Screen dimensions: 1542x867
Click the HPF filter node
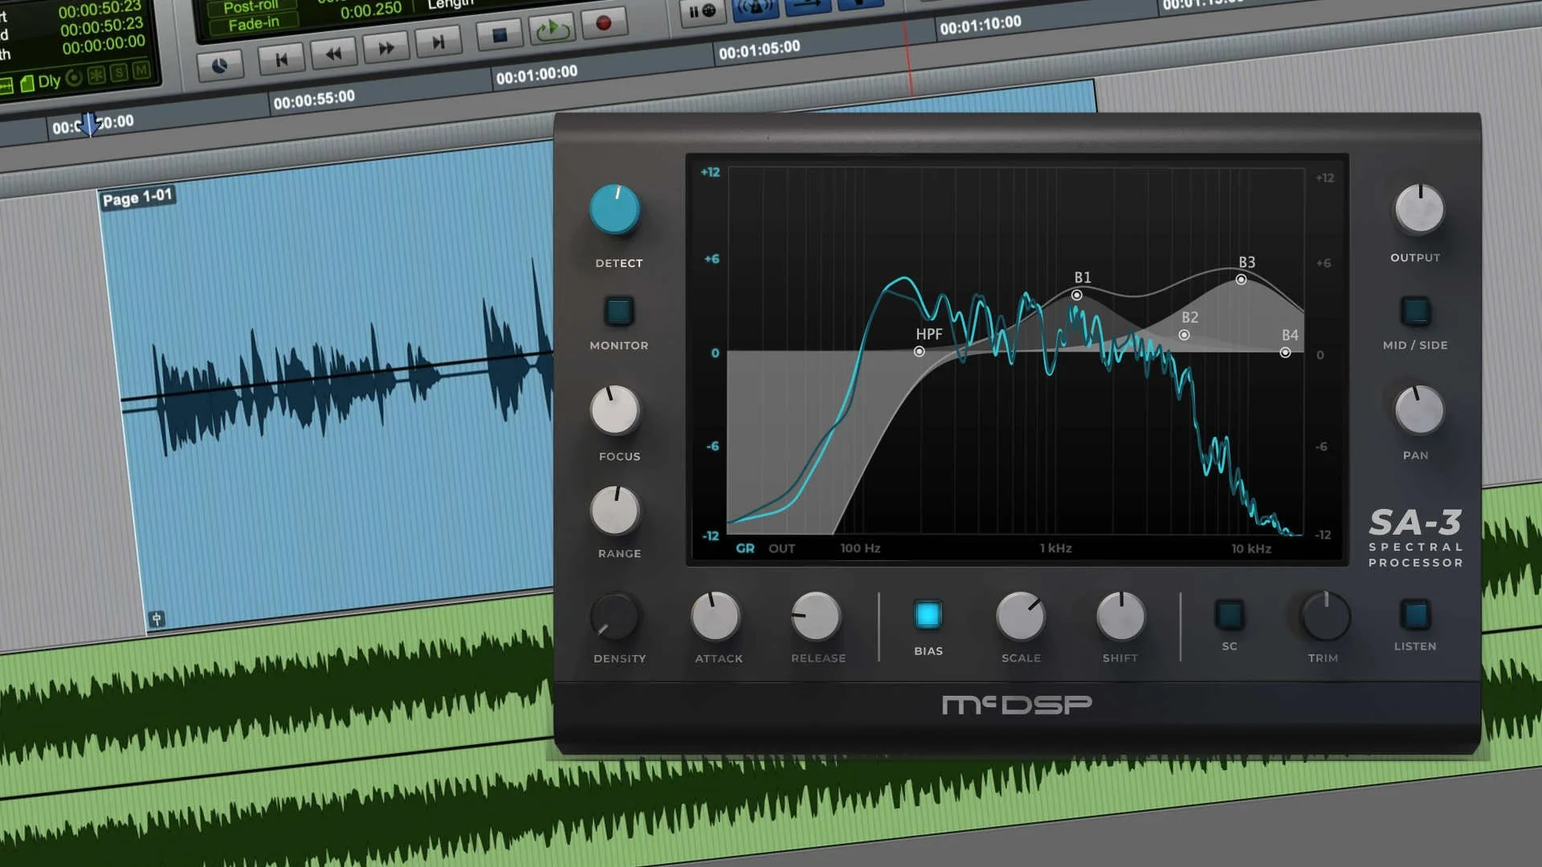point(919,352)
